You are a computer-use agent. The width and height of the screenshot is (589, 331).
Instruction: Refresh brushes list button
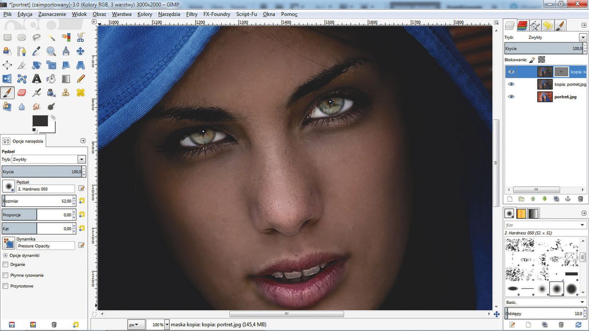coord(577,325)
